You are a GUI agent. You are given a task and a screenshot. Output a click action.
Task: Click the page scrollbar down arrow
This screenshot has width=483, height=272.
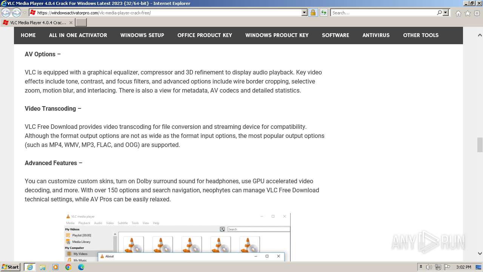tap(480, 253)
